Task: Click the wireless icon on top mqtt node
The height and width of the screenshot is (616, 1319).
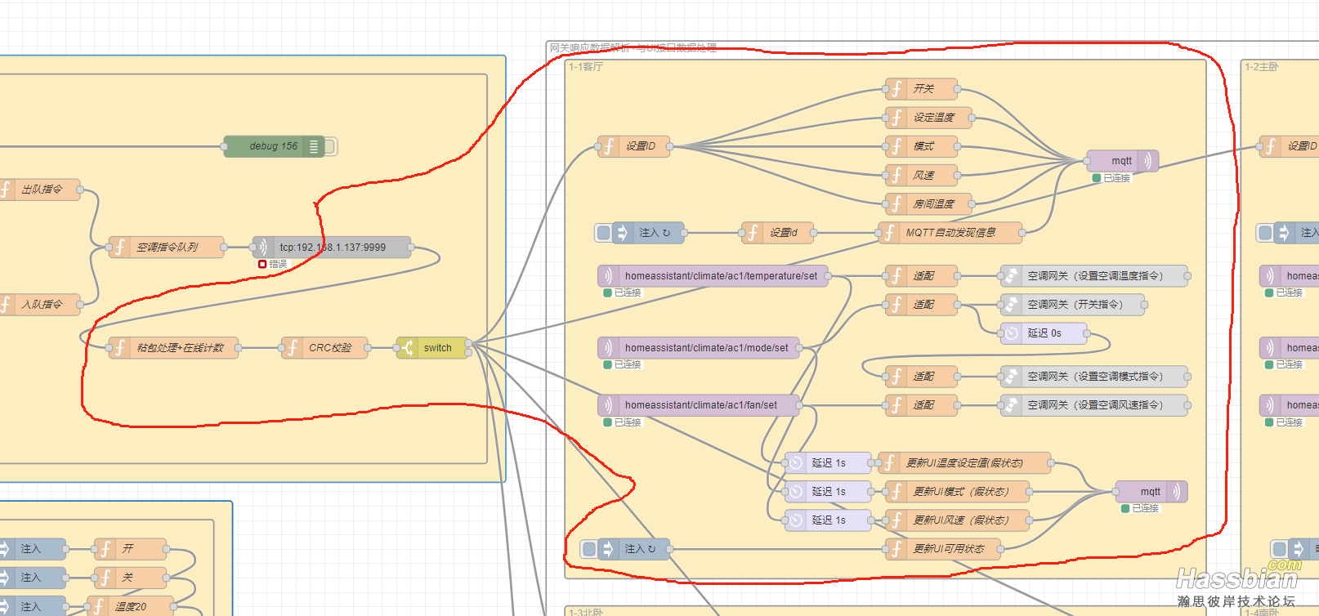Action: coord(1148,161)
